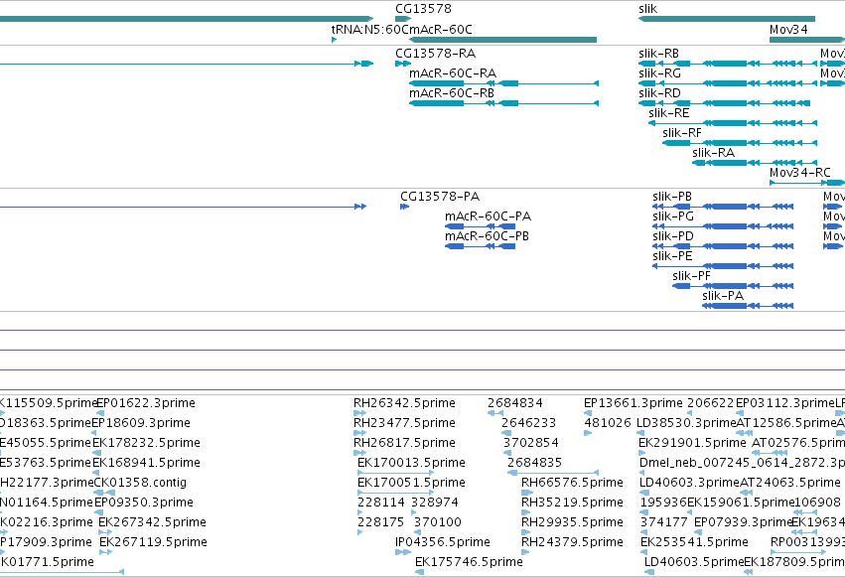845x577 pixels.
Task: Select feature 228114
Action: coord(360,512)
